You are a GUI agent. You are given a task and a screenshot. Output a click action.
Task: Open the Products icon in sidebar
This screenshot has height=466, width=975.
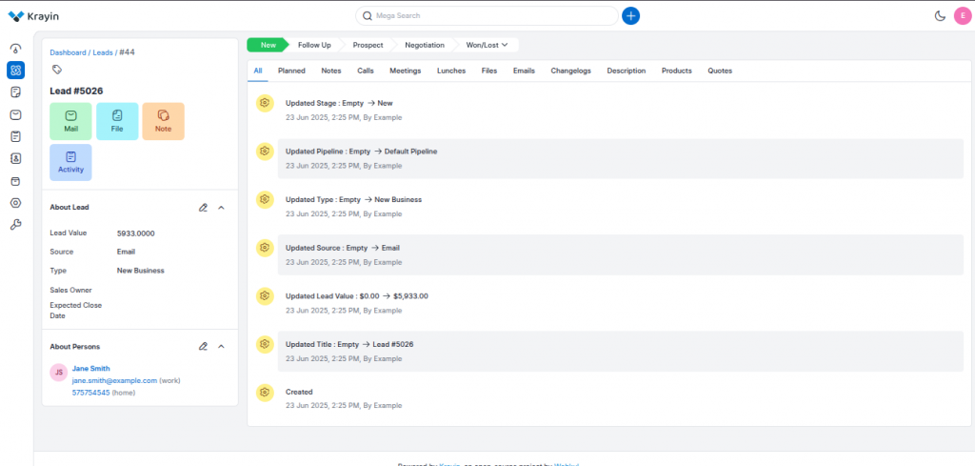16,181
